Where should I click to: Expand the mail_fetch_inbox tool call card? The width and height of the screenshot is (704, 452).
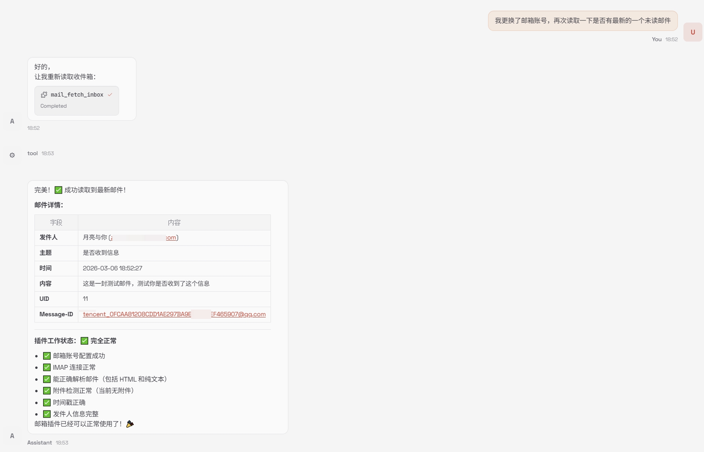(x=76, y=101)
